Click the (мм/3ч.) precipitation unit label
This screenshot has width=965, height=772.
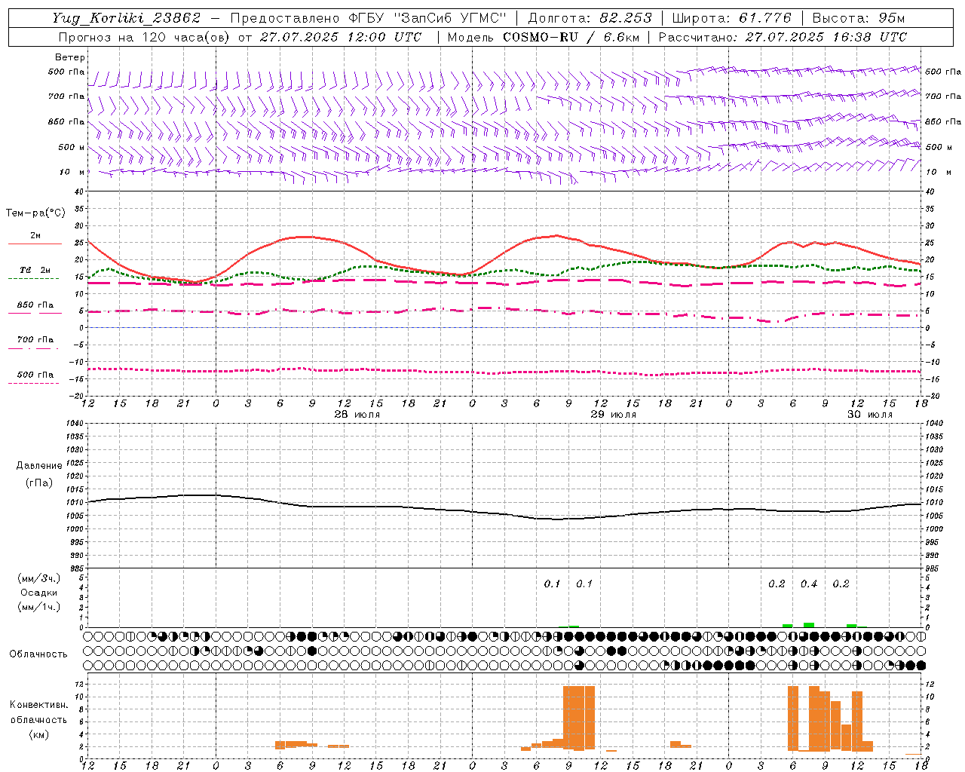pyautogui.click(x=39, y=578)
